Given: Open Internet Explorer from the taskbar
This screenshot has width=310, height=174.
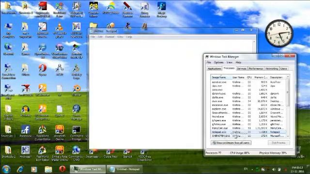Looking at the screenshot, I should [x=20, y=169].
